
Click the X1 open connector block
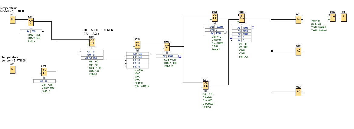coord(344,17)
